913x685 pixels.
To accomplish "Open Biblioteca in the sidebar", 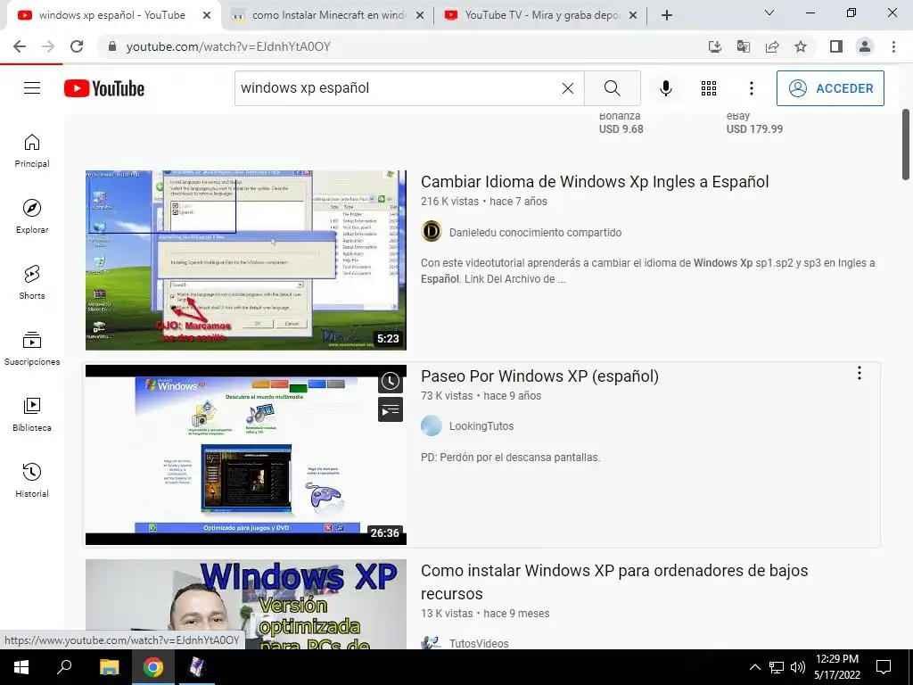I will pyautogui.click(x=32, y=414).
